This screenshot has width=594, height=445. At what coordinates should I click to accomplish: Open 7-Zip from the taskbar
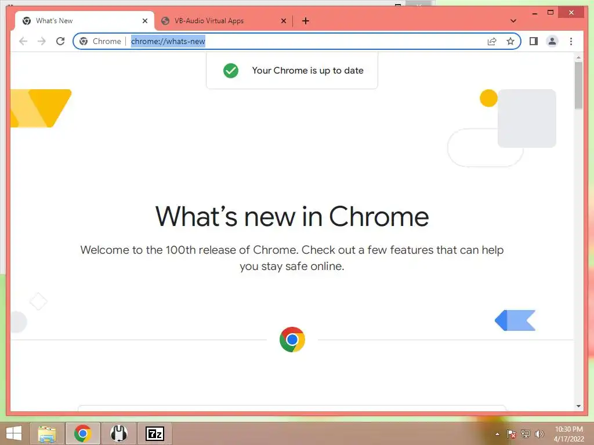pos(155,433)
